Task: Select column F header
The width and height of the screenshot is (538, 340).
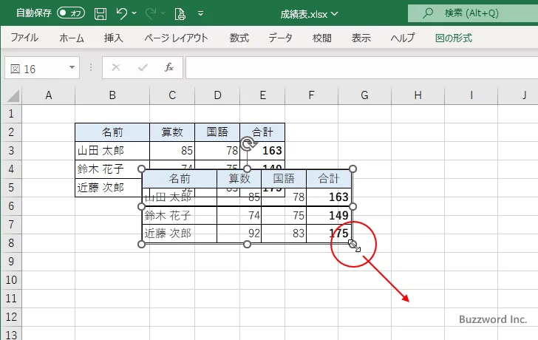Action: tap(311, 95)
